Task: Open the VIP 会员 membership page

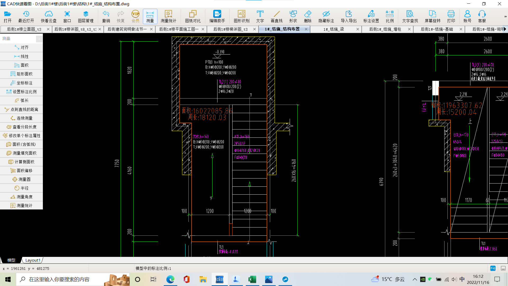Action: click(135, 16)
